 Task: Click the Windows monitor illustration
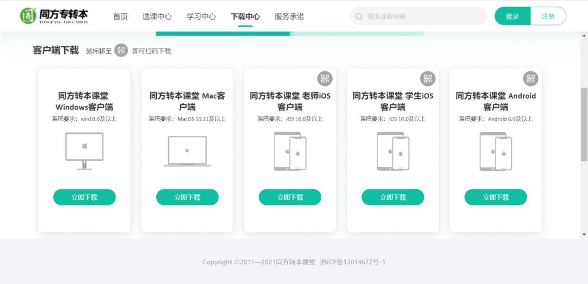coord(84,151)
